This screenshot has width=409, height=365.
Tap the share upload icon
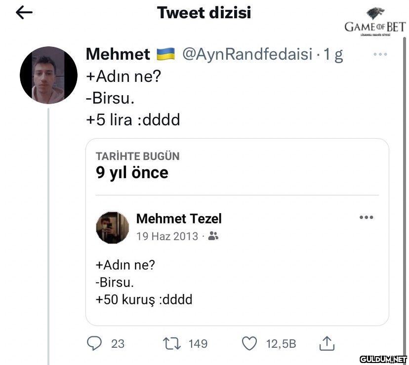click(x=327, y=343)
